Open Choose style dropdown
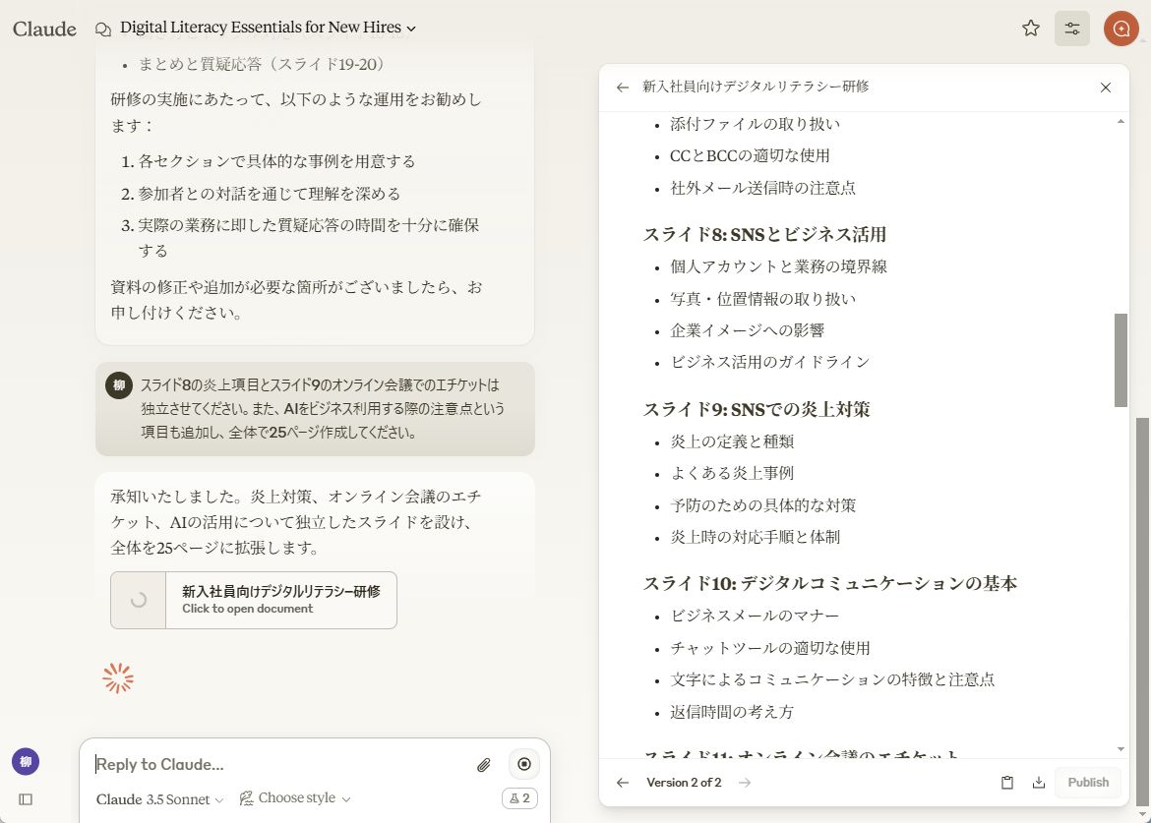 click(x=295, y=798)
